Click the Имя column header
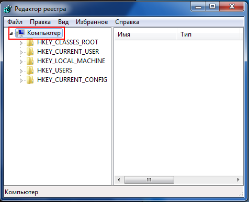Image resolution: width=249 pixels, height=202 pixels. coord(146,34)
